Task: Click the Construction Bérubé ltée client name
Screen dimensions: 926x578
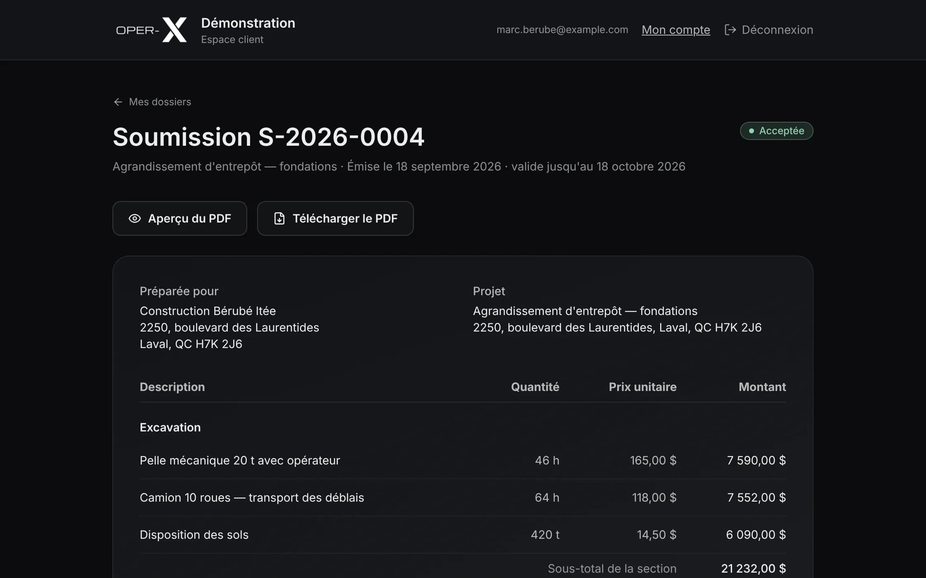Action: pos(208,311)
